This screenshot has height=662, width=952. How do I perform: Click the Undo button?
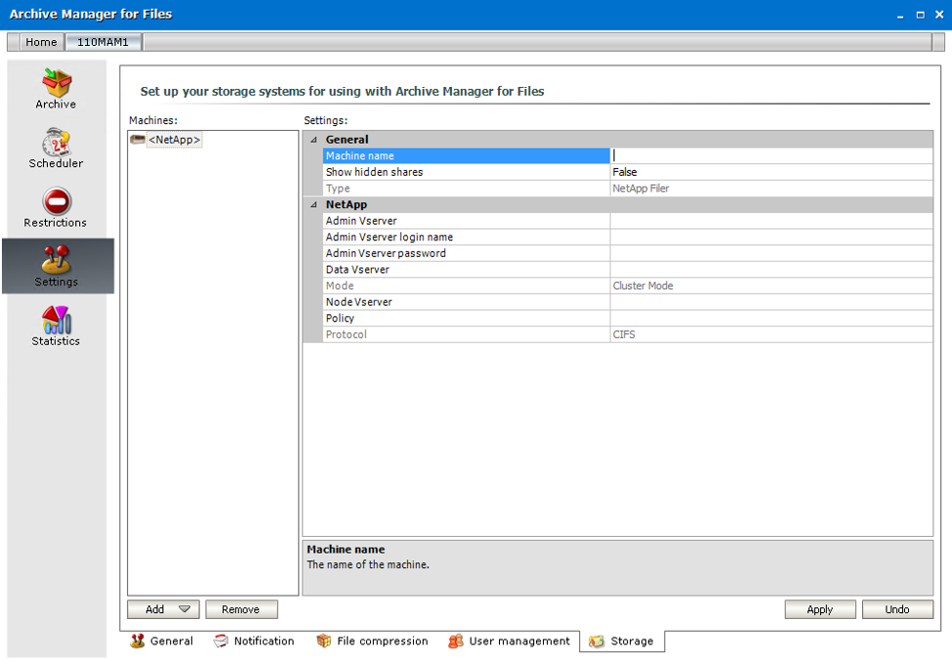click(896, 609)
